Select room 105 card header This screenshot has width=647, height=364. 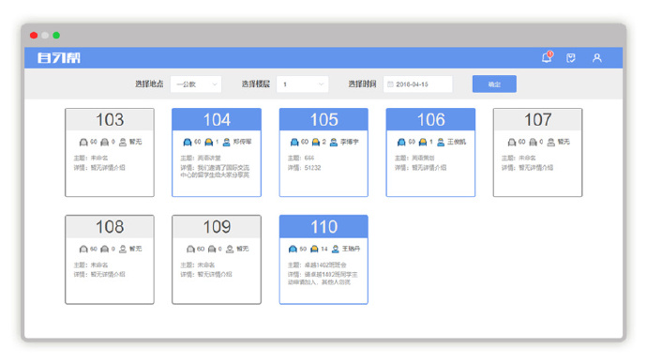(323, 120)
